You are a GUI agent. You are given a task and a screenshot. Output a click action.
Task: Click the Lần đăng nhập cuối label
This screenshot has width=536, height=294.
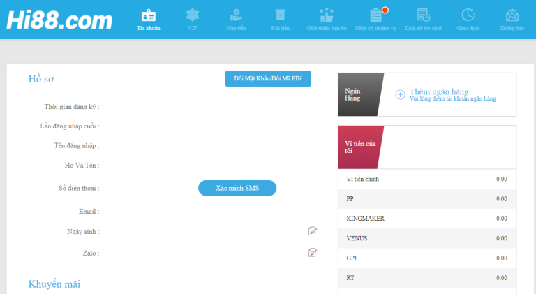70,126
